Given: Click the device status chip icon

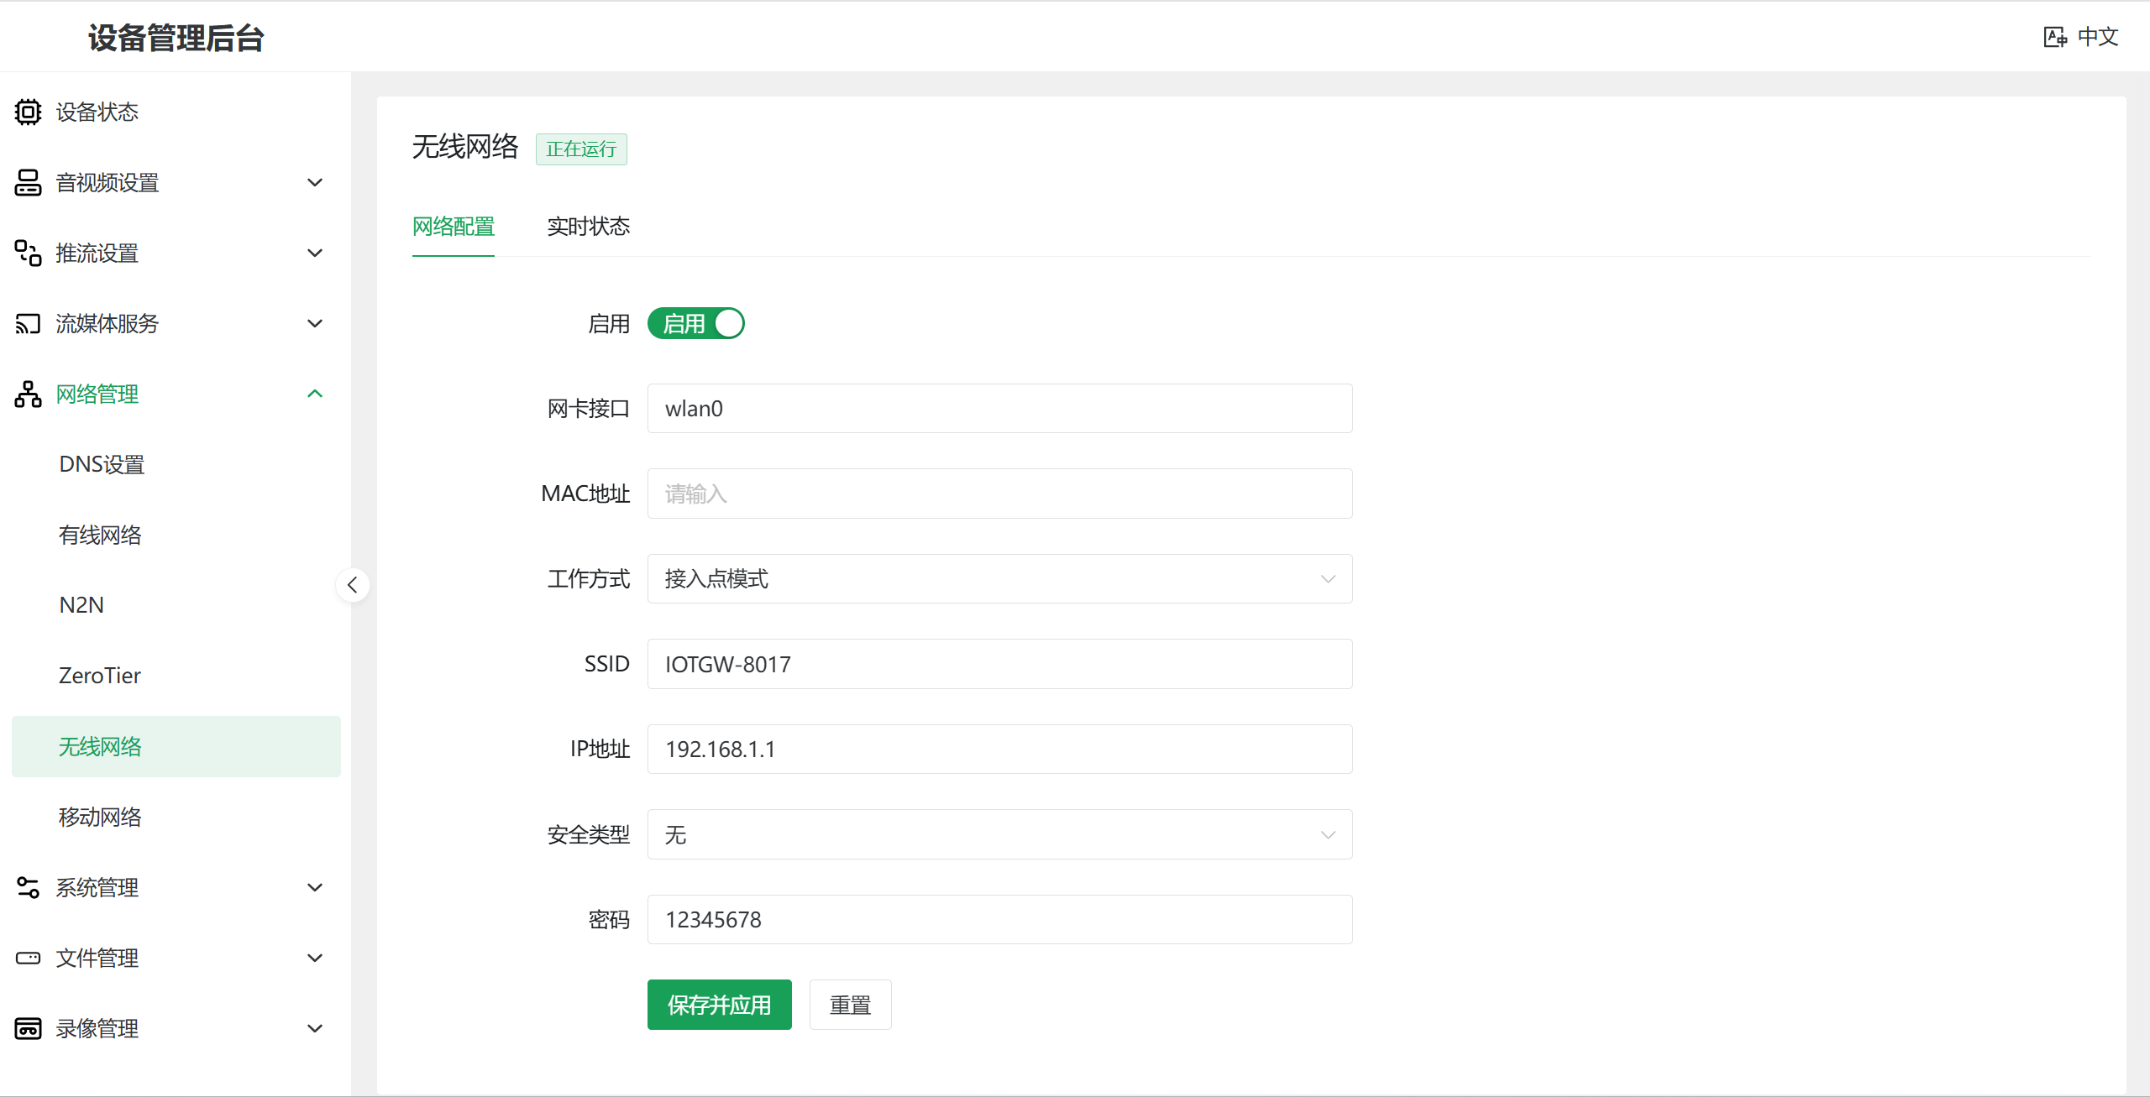Looking at the screenshot, I should point(28,112).
